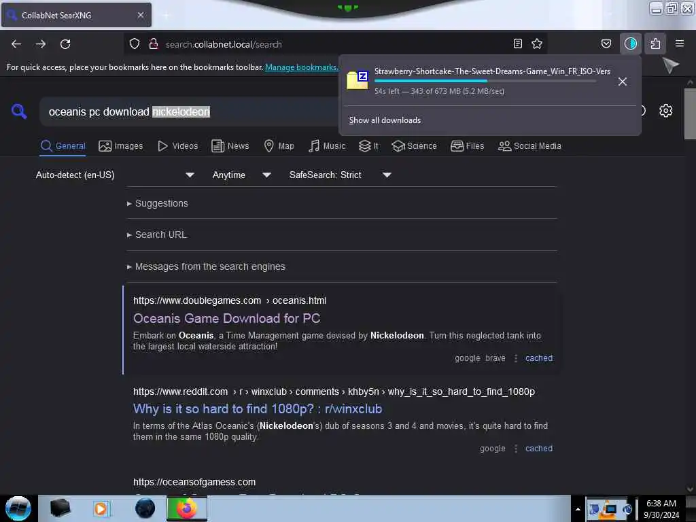Open SearXNG preferences gear icon
The height and width of the screenshot is (522, 696).
pos(666,111)
